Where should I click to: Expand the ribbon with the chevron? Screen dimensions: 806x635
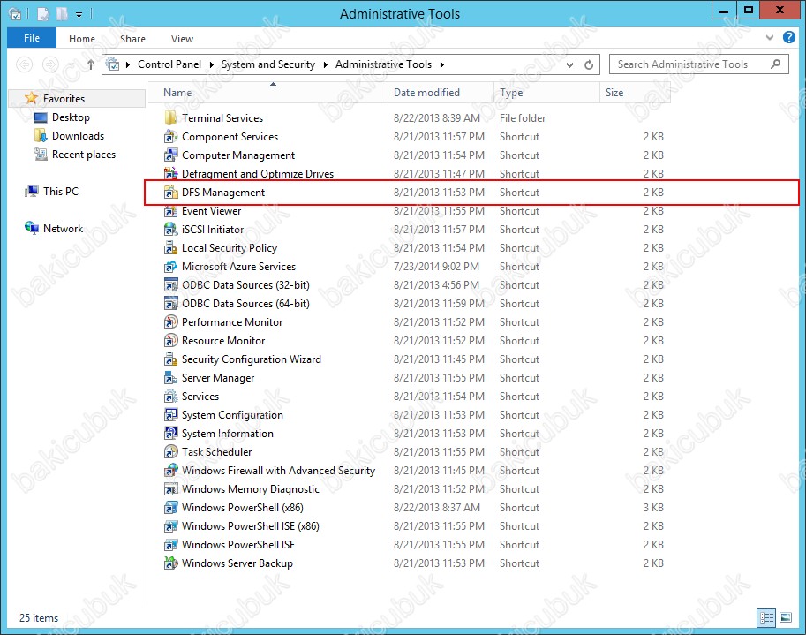tap(770, 37)
